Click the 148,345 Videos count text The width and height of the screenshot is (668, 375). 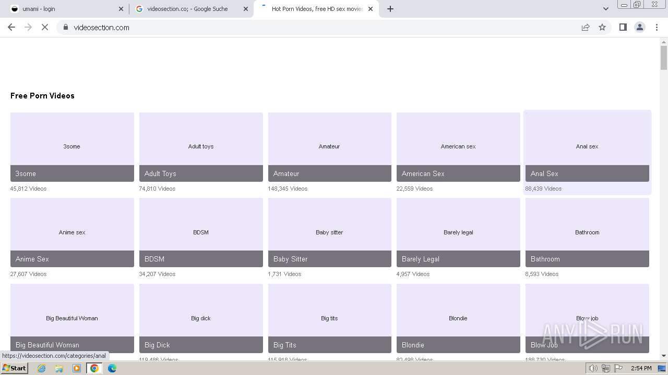[x=288, y=189]
